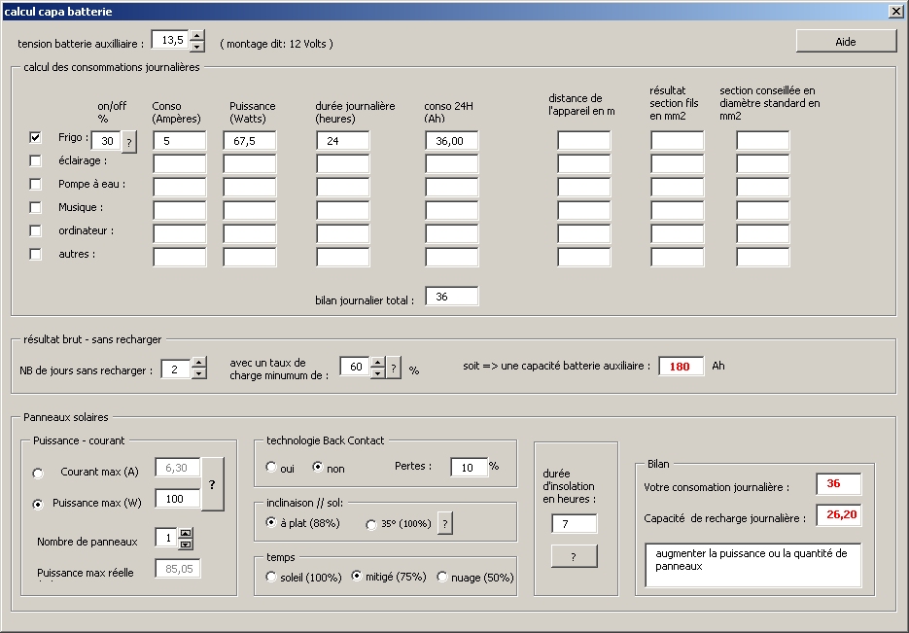This screenshot has height=633, width=909.
Task: Uncheck the Frigo checkbox
Action: pos(36,138)
